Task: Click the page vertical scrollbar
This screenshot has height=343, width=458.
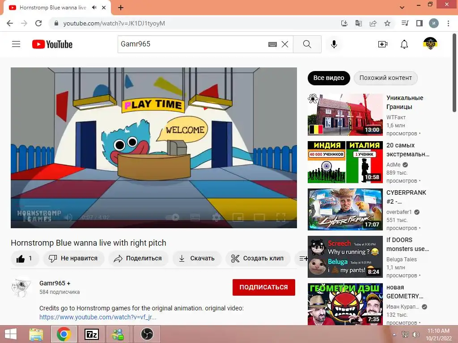Action: point(454,72)
